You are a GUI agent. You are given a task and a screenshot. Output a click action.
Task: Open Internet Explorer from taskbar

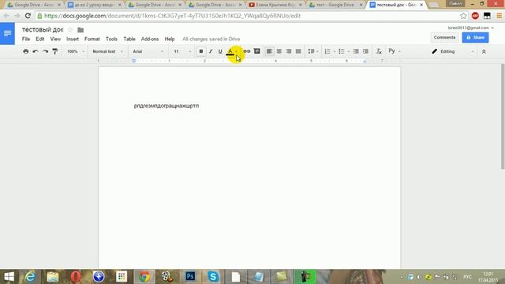(30, 277)
